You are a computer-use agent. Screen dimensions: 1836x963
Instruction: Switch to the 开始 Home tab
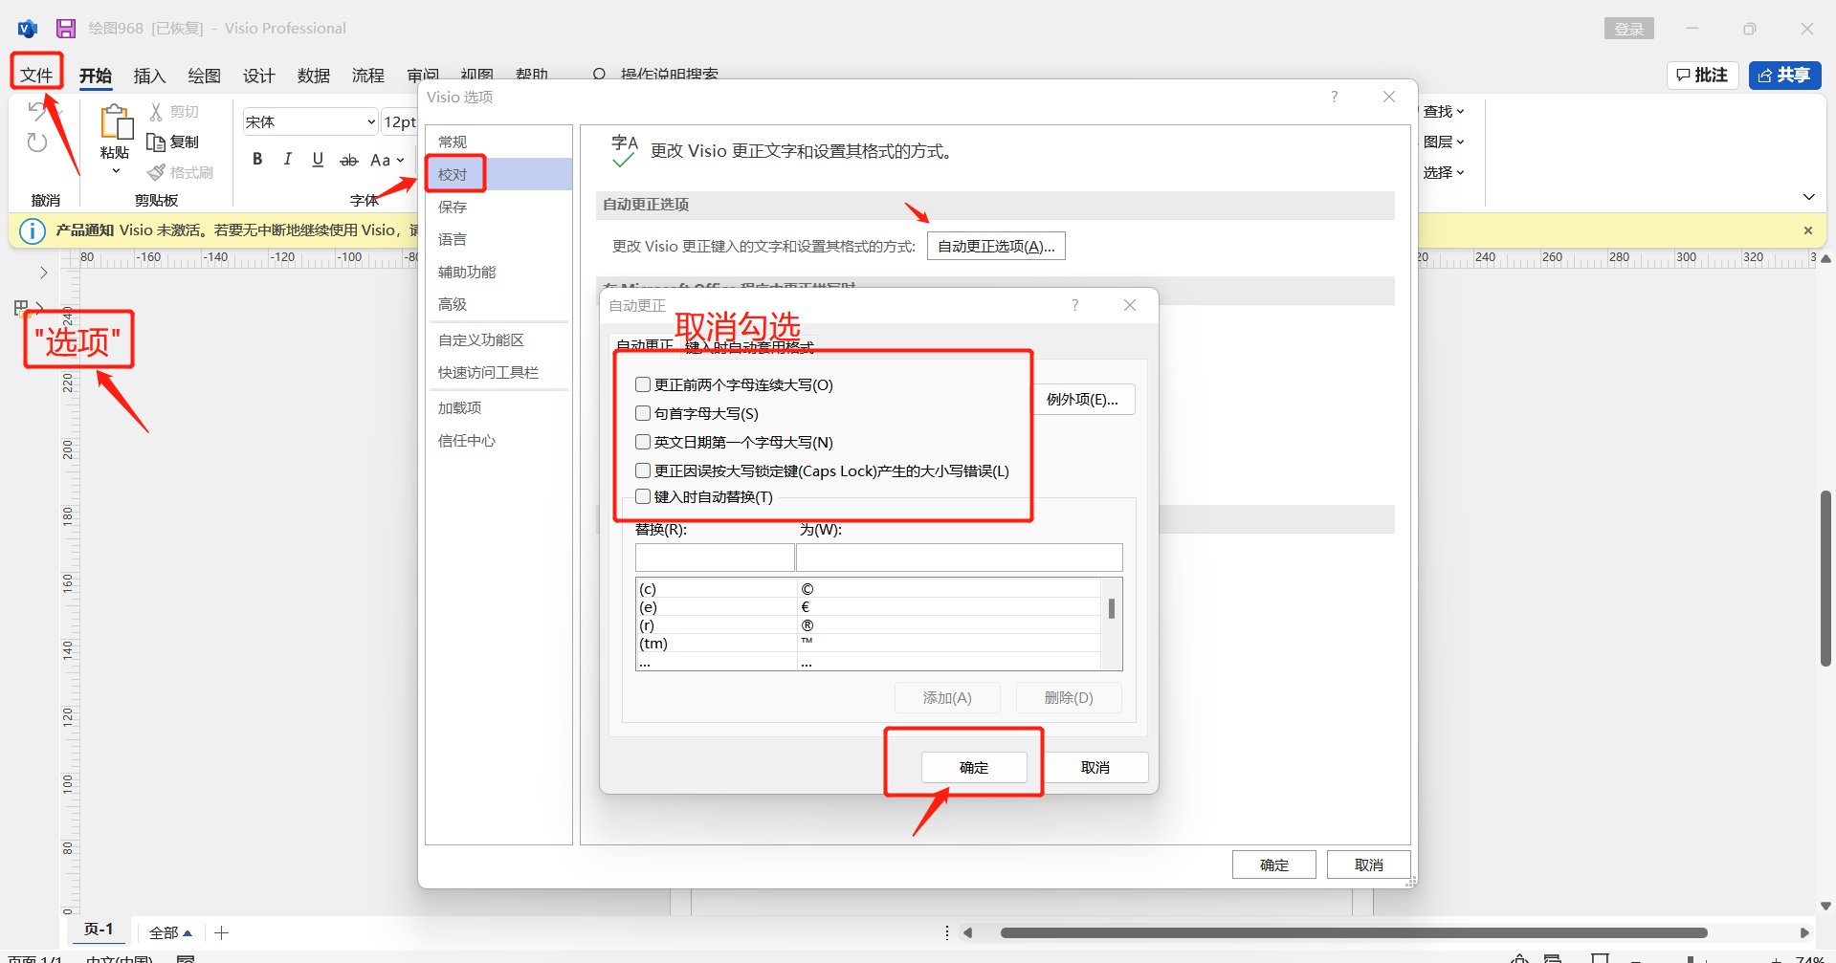[95, 76]
